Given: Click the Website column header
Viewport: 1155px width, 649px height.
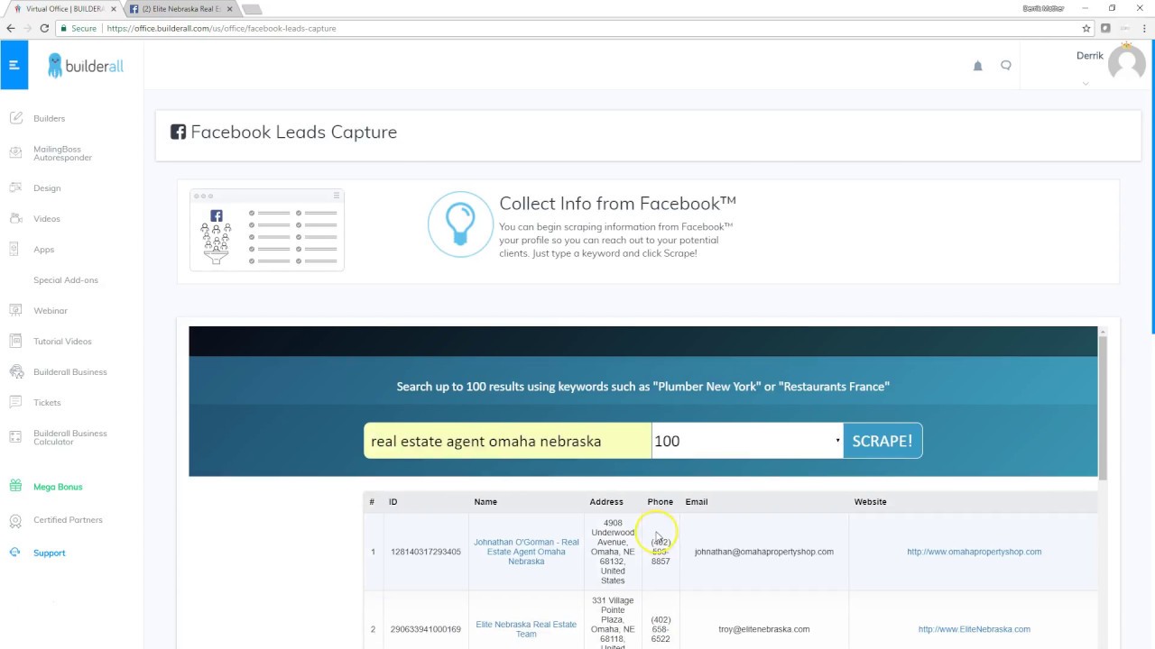Looking at the screenshot, I should (870, 502).
